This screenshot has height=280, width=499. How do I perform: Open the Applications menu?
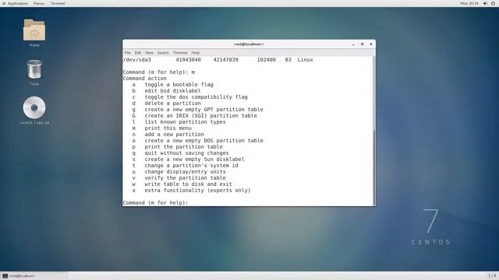[x=16, y=3]
